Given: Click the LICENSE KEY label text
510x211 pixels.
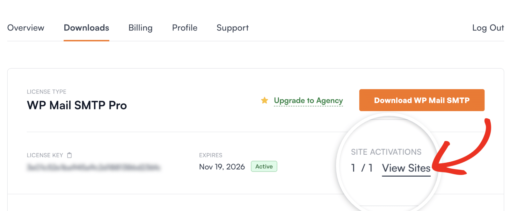Looking at the screenshot, I should tap(45, 155).
